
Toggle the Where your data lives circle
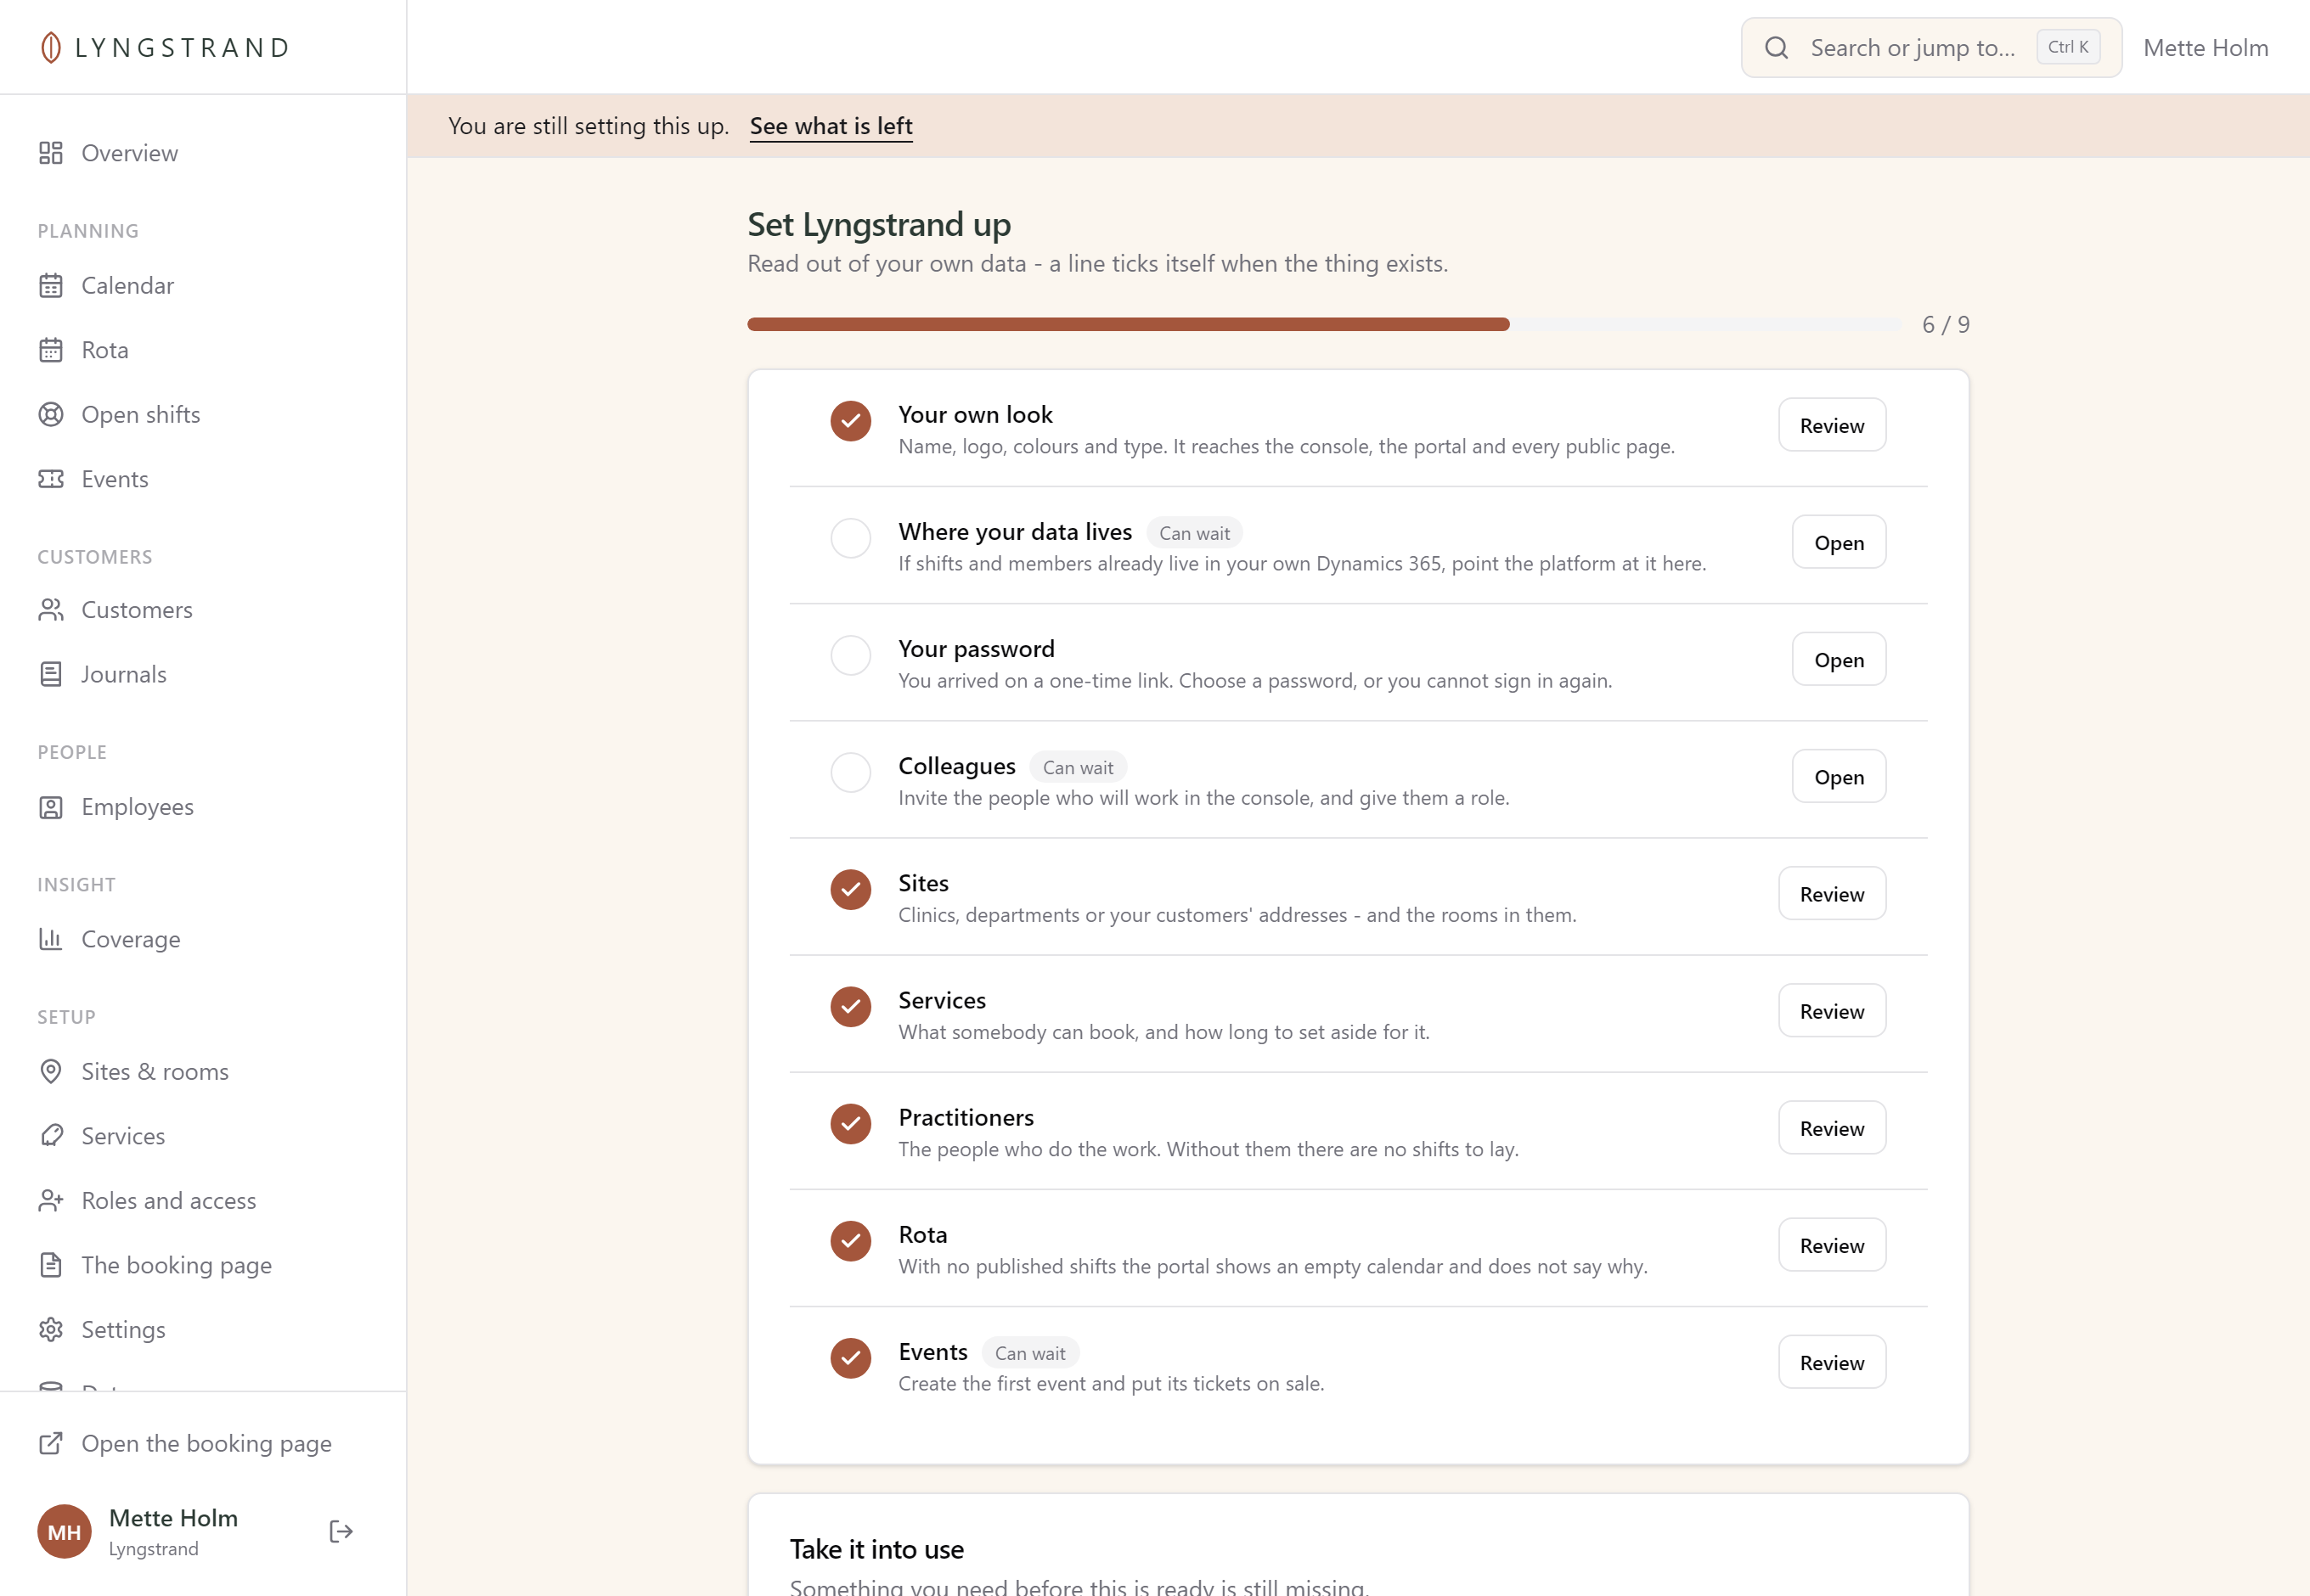[x=851, y=539]
